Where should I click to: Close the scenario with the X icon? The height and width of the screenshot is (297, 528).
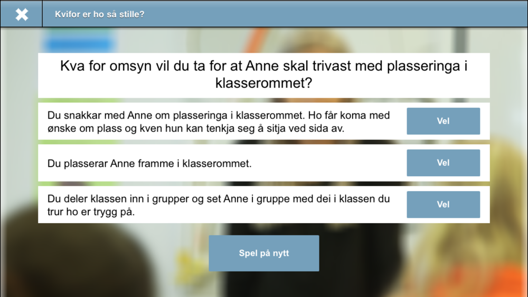(22, 14)
